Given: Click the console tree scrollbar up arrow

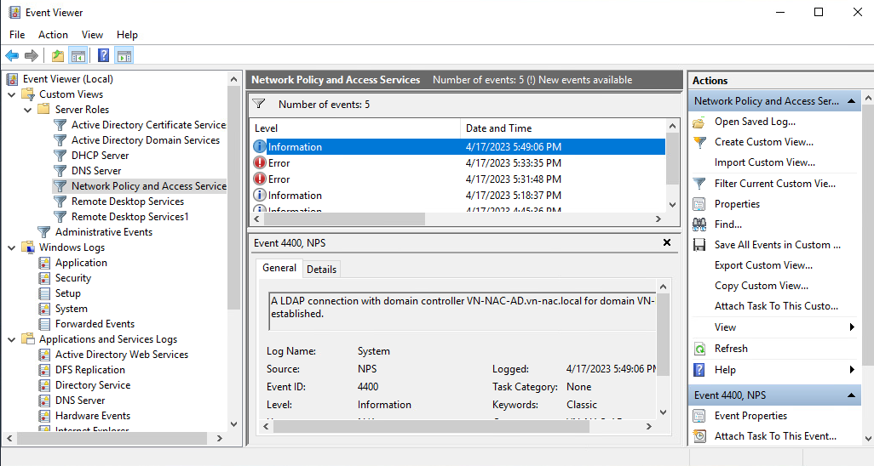Looking at the screenshot, I should (x=233, y=79).
